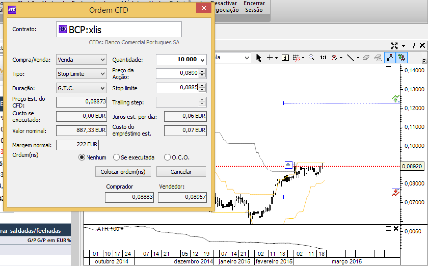Click the Custo do empréstimo est. value

(x=185, y=130)
